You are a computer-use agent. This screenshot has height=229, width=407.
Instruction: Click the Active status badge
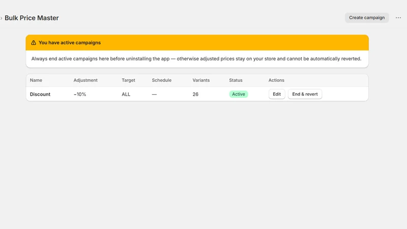pos(239,94)
